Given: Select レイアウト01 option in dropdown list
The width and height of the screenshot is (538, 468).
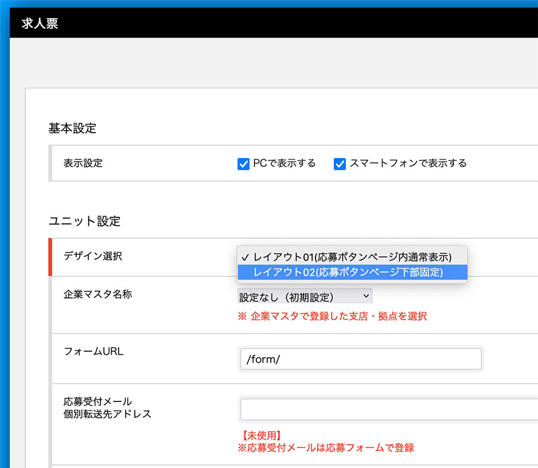Looking at the screenshot, I should (352, 257).
